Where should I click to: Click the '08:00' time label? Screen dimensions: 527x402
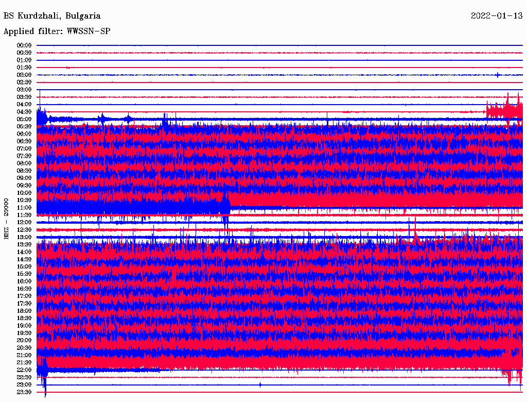pyautogui.click(x=24, y=163)
